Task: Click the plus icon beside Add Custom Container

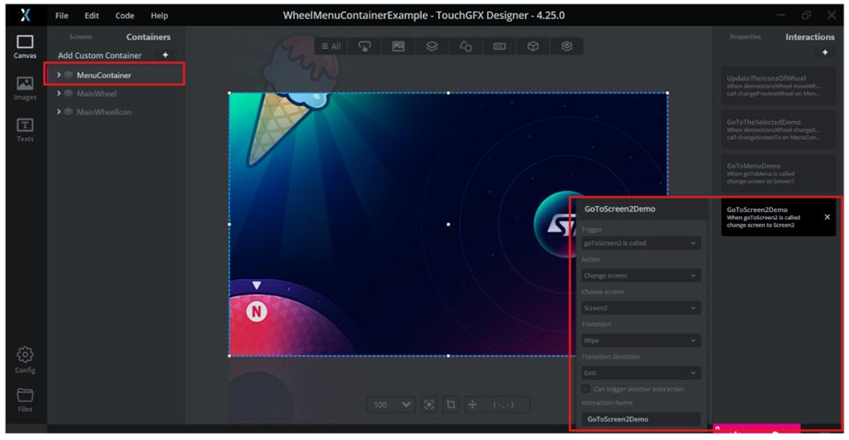Action: pos(165,55)
